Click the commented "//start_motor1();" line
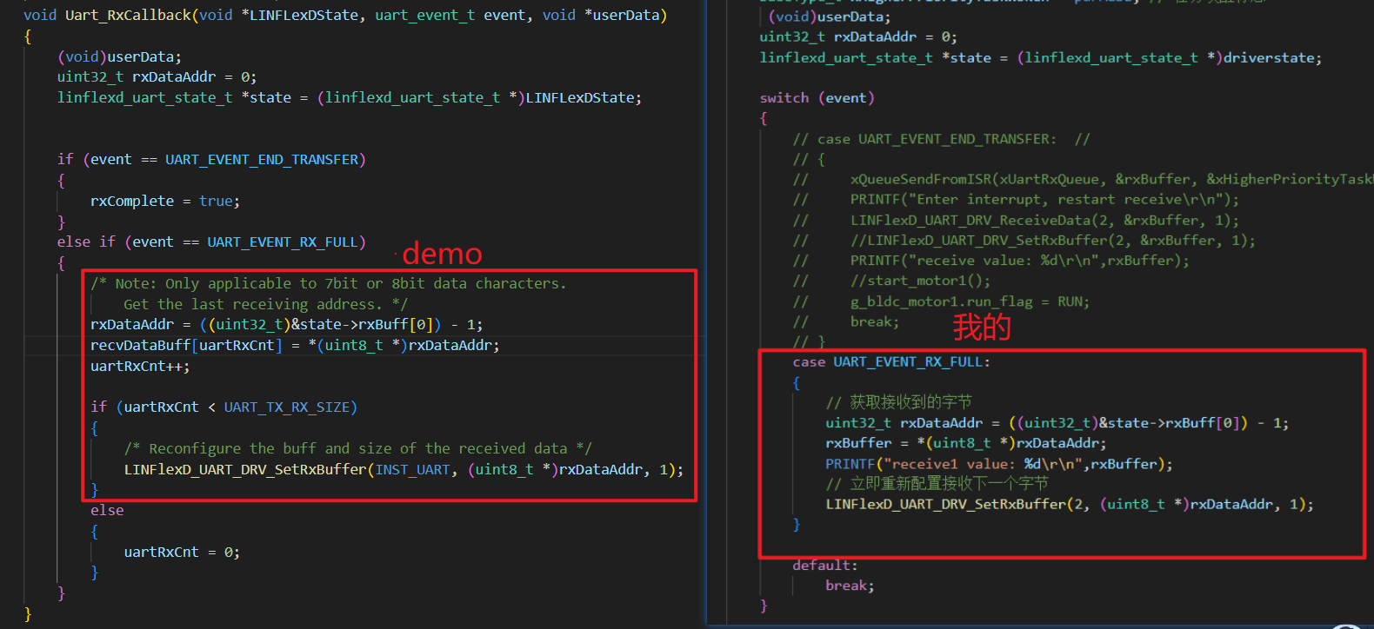The image size is (1374, 629). click(919, 281)
